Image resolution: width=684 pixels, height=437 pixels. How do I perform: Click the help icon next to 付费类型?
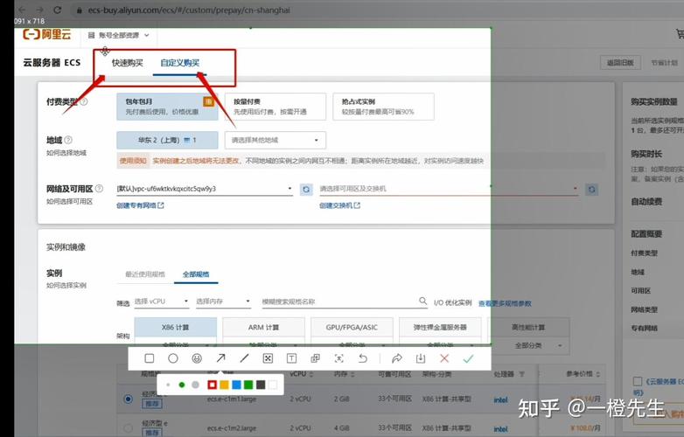tap(84, 101)
